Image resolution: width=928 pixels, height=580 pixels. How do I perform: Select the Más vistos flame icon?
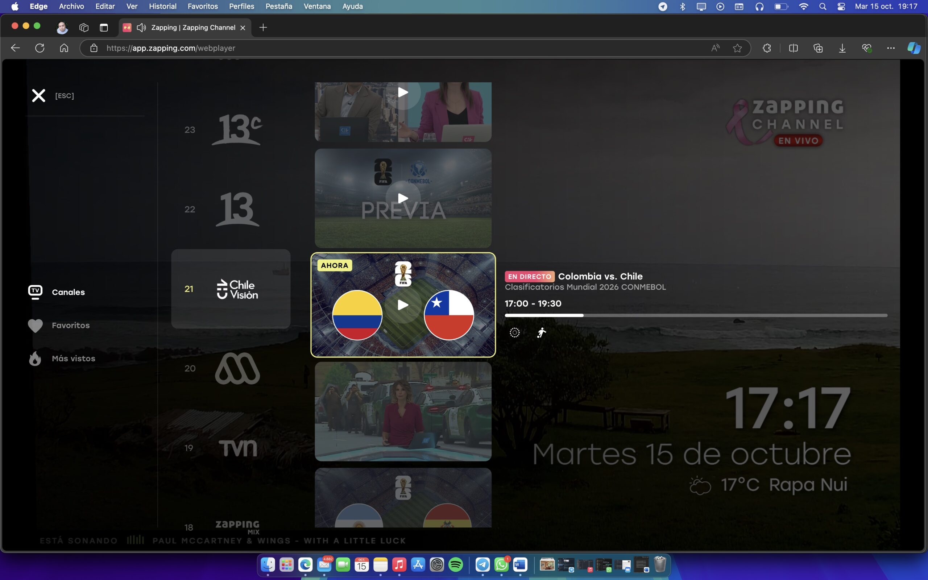point(35,358)
